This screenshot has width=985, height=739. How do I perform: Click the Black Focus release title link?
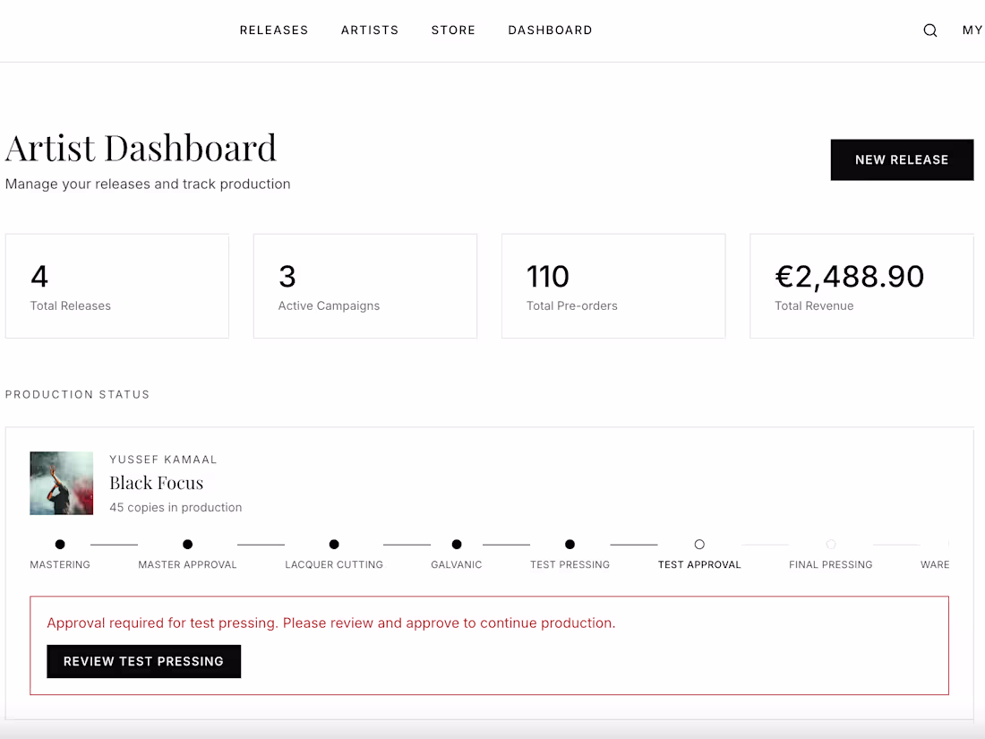coord(157,482)
